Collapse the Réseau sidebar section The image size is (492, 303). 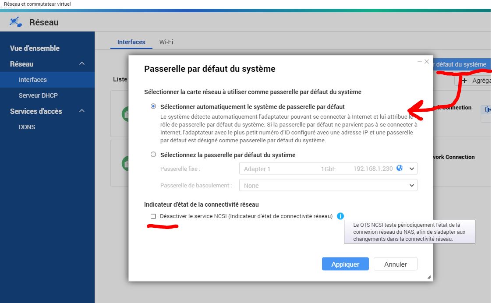pos(82,64)
